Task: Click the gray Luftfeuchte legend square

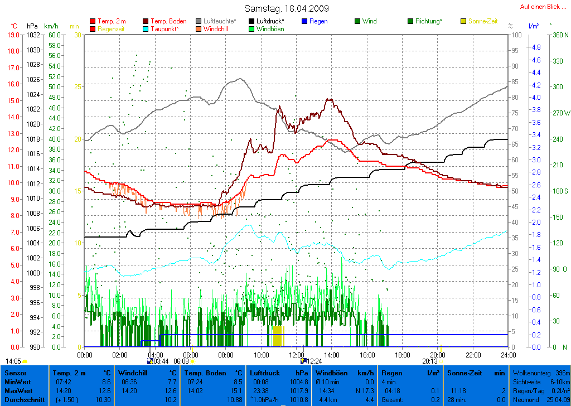Action: tap(199, 21)
